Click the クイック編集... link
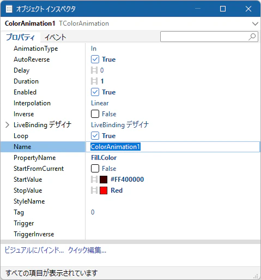Viewport: 261px width, 280px height. coord(87,251)
